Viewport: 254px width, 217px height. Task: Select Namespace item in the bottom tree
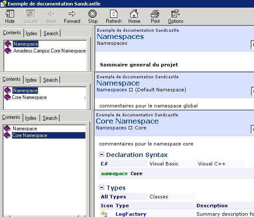[x=25, y=129]
